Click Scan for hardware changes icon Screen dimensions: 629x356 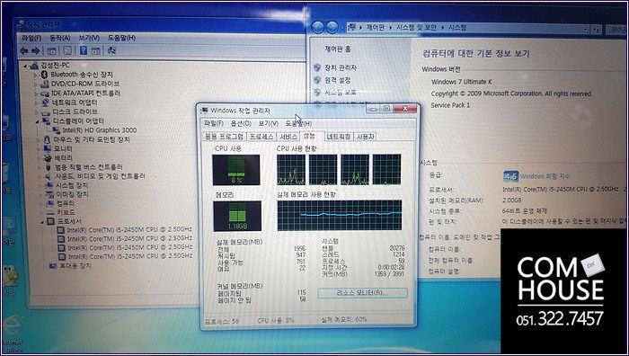pos(112,50)
